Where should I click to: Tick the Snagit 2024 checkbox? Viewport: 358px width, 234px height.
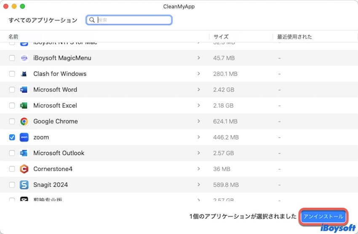[12, 185]
